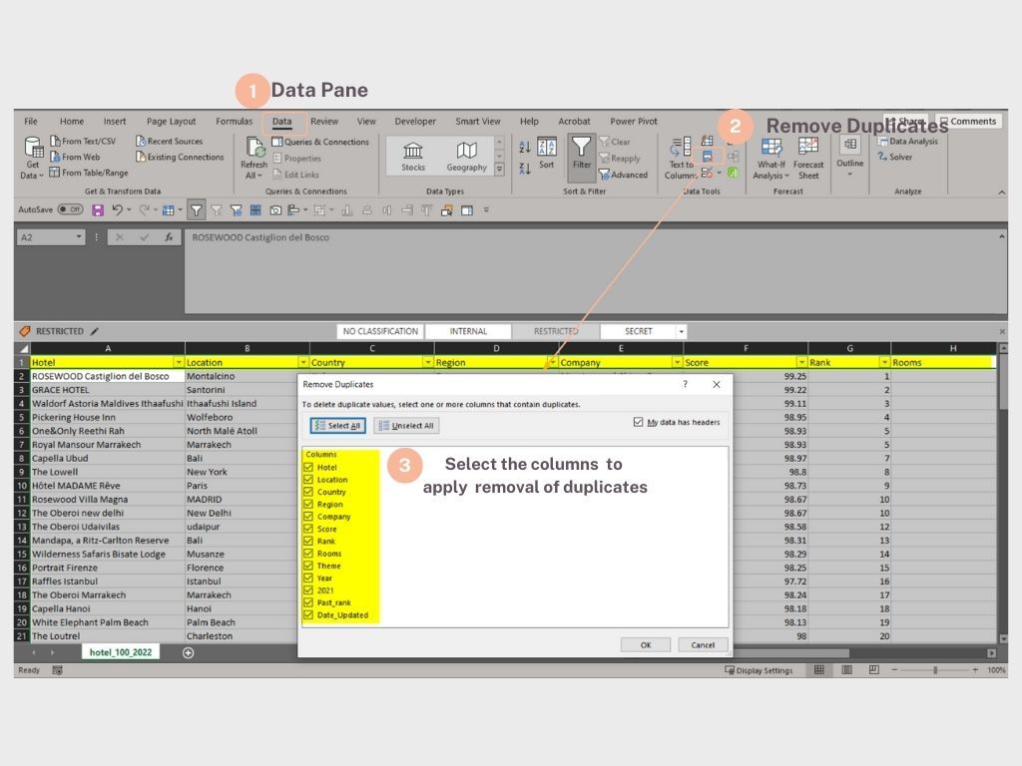The width and height of the screenshot is (1022, 766).
Task: Switch to the Review tab
Action: point(324,121)
